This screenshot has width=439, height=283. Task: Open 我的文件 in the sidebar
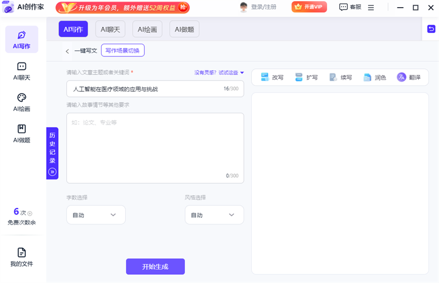[21, 257]
